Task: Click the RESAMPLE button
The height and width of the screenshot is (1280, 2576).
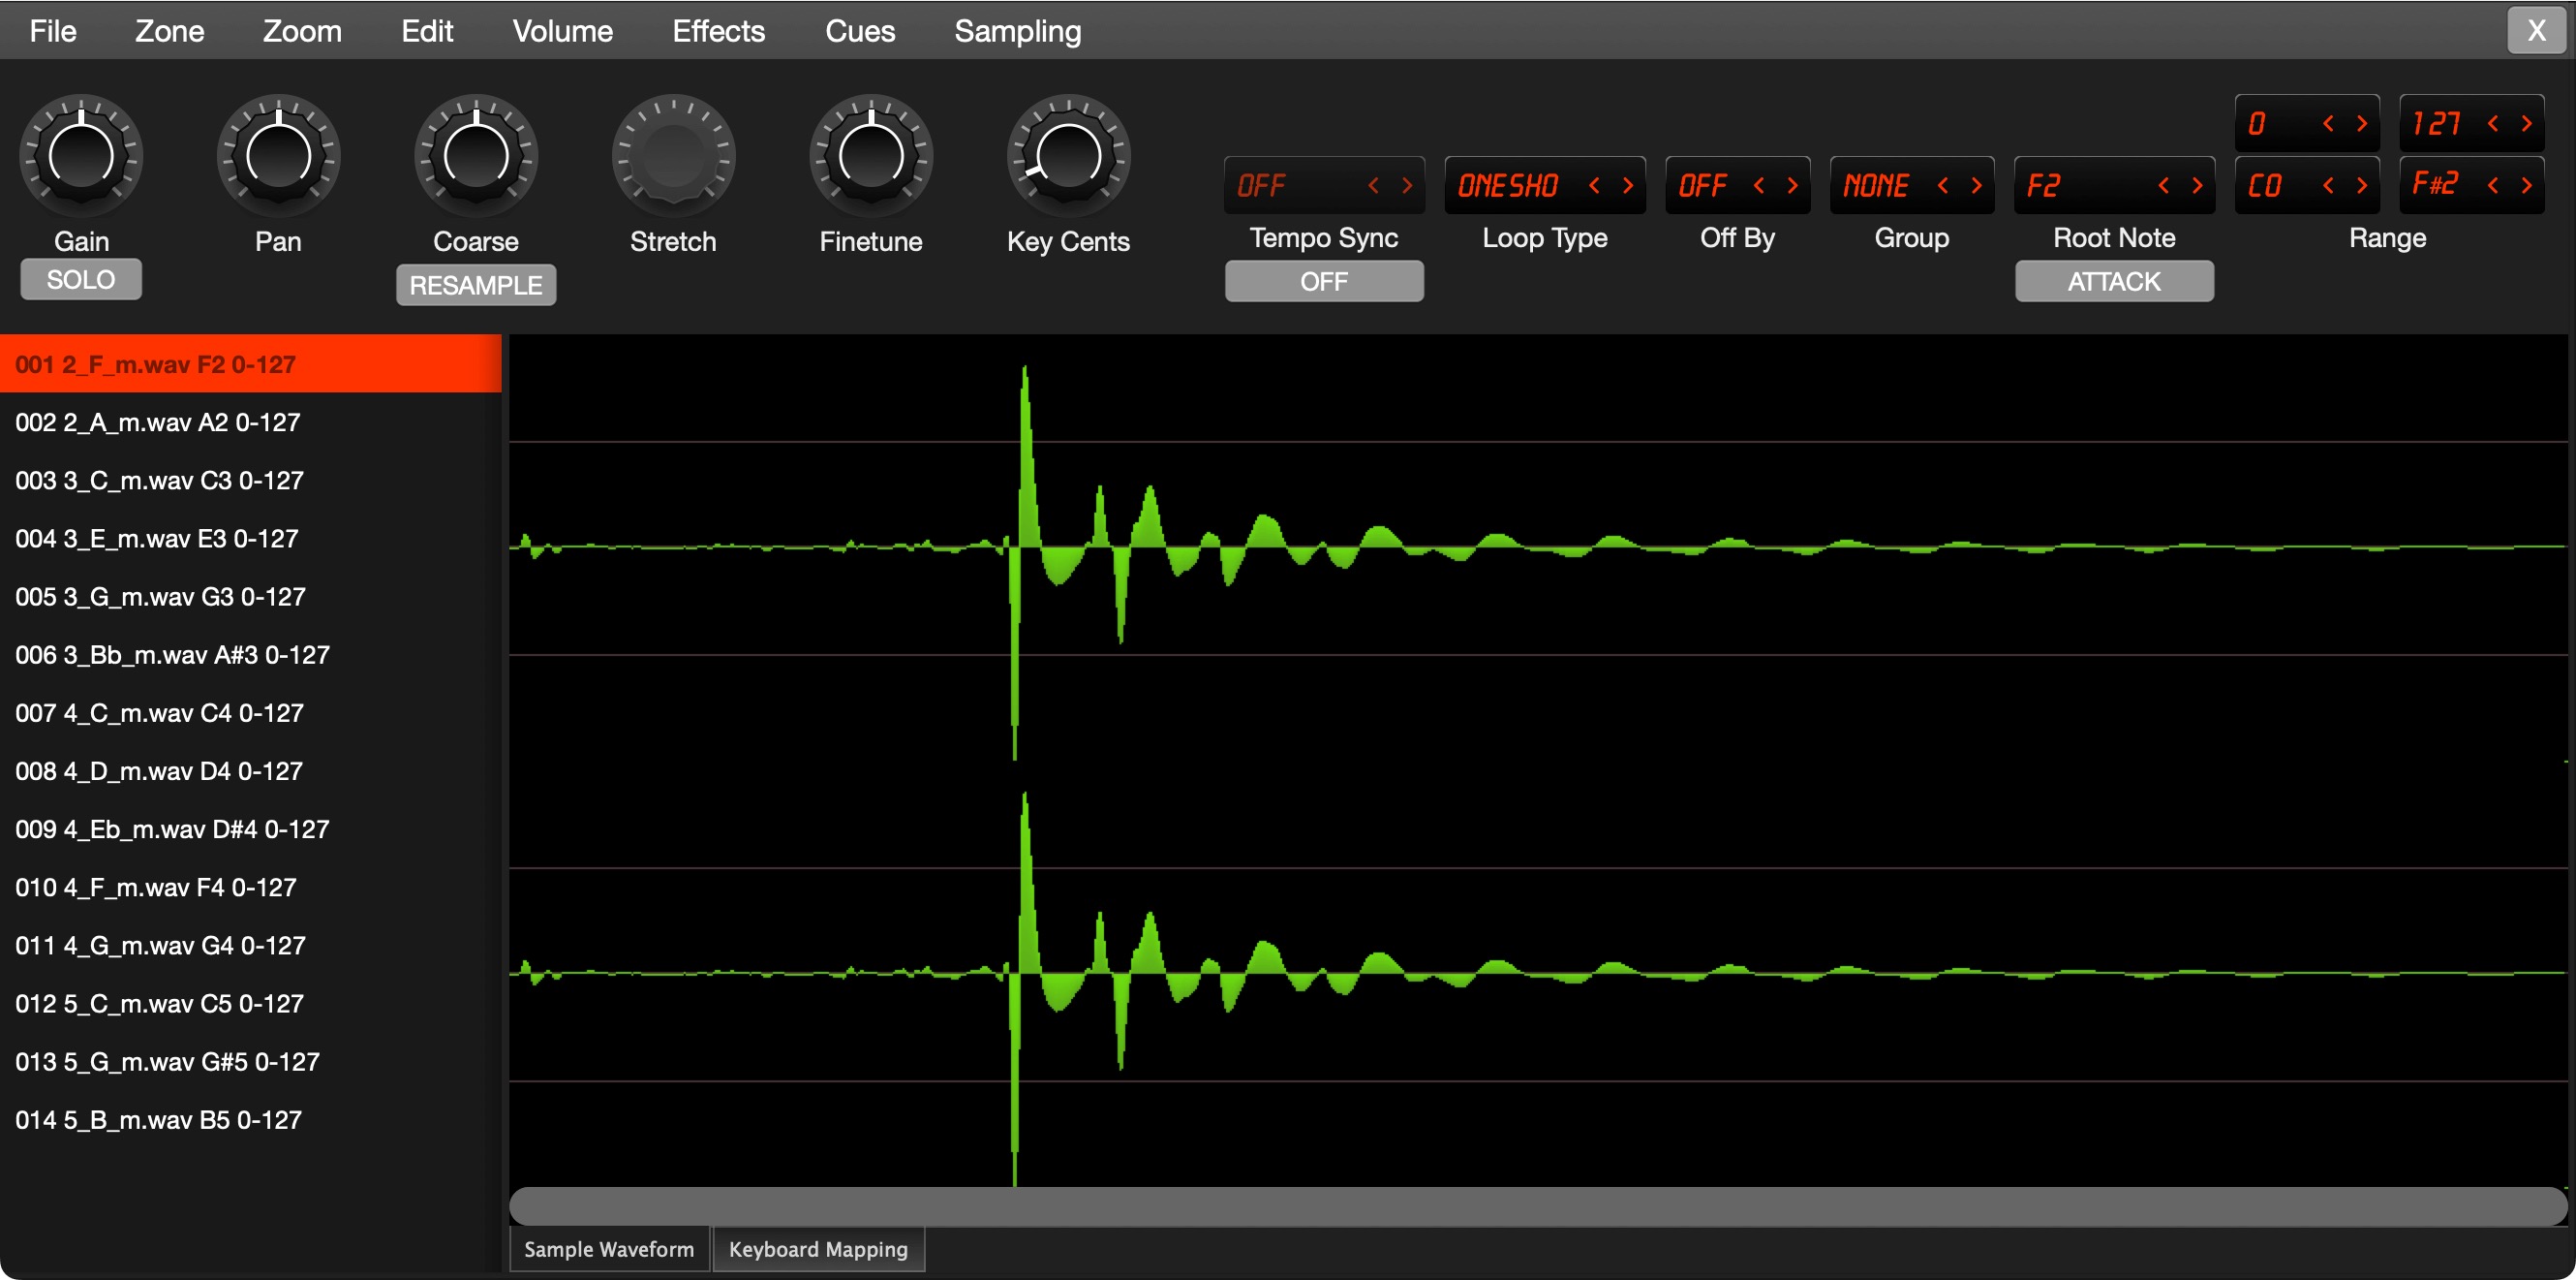Action: [x=476, y=285]
